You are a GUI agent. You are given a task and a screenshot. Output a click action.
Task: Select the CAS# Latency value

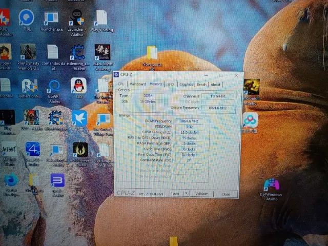click(x=189, y=132)
